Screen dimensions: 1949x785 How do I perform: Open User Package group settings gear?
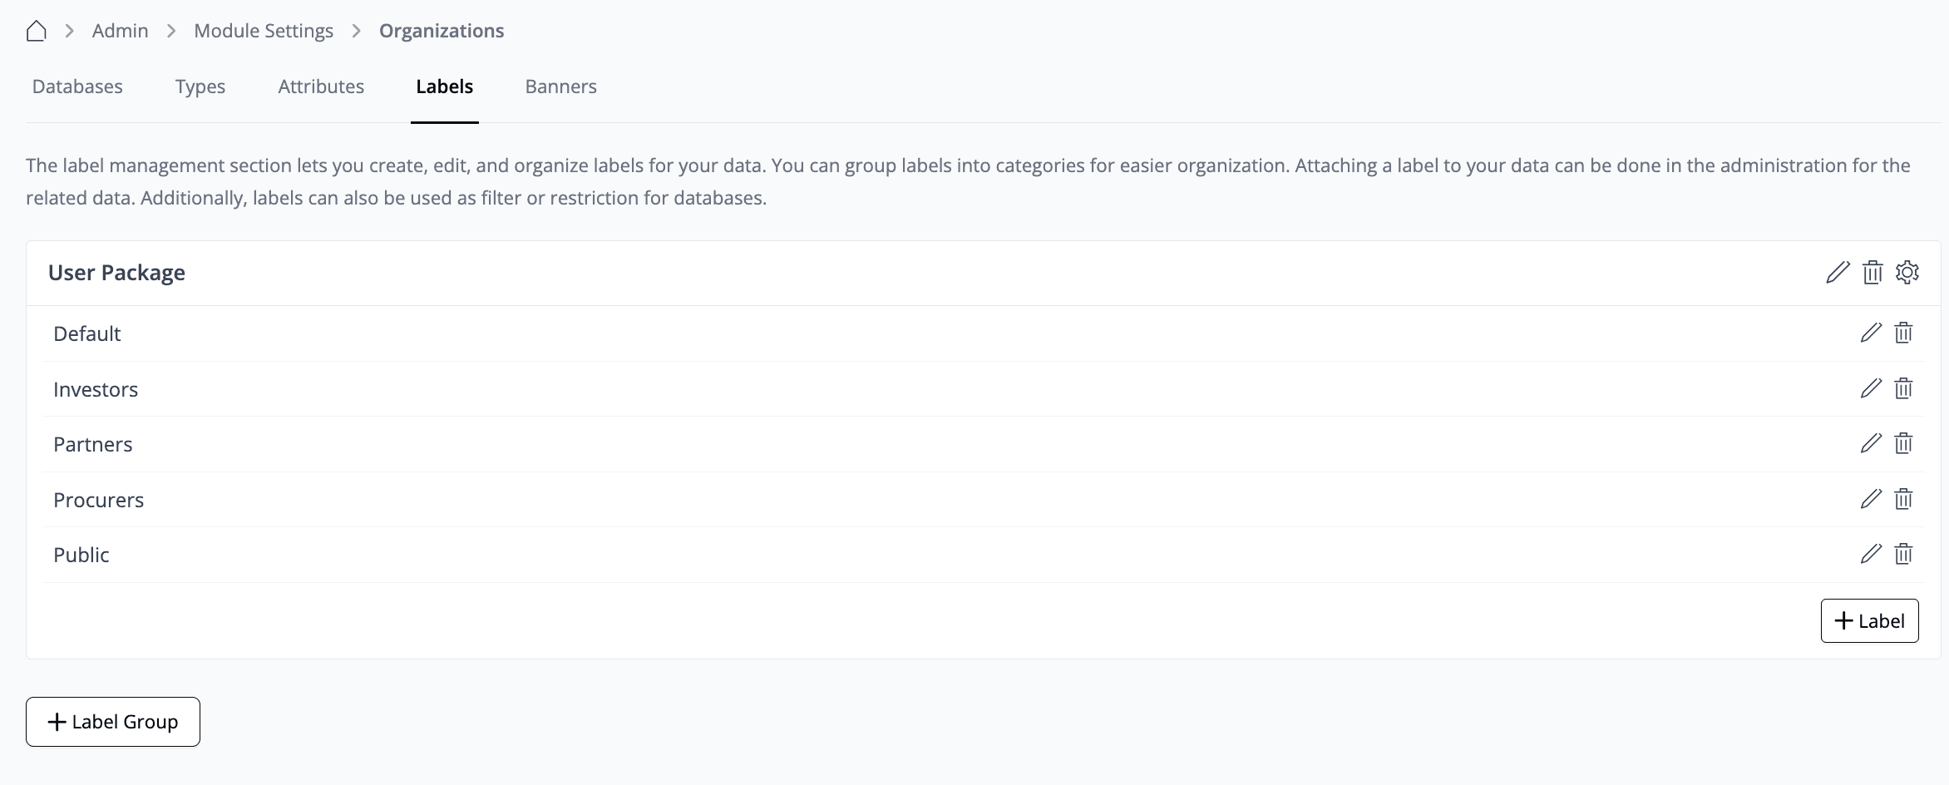coord(1907,272)
